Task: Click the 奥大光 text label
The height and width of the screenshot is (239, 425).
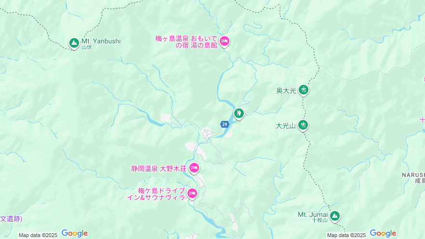Action: pyautogui.click(x=286, y=91)
